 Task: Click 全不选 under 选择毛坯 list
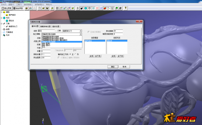(120, 56)
